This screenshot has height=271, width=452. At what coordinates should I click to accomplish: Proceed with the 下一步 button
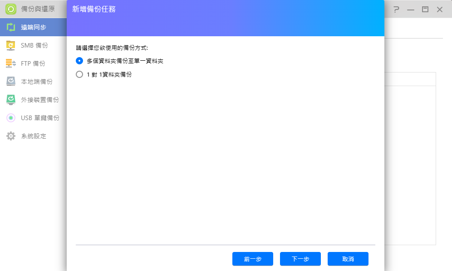coord(300,259)
